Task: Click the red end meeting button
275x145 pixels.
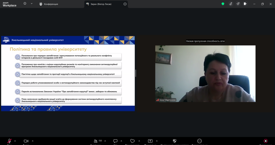Action: pyautogui.click(x=266, y=141)
